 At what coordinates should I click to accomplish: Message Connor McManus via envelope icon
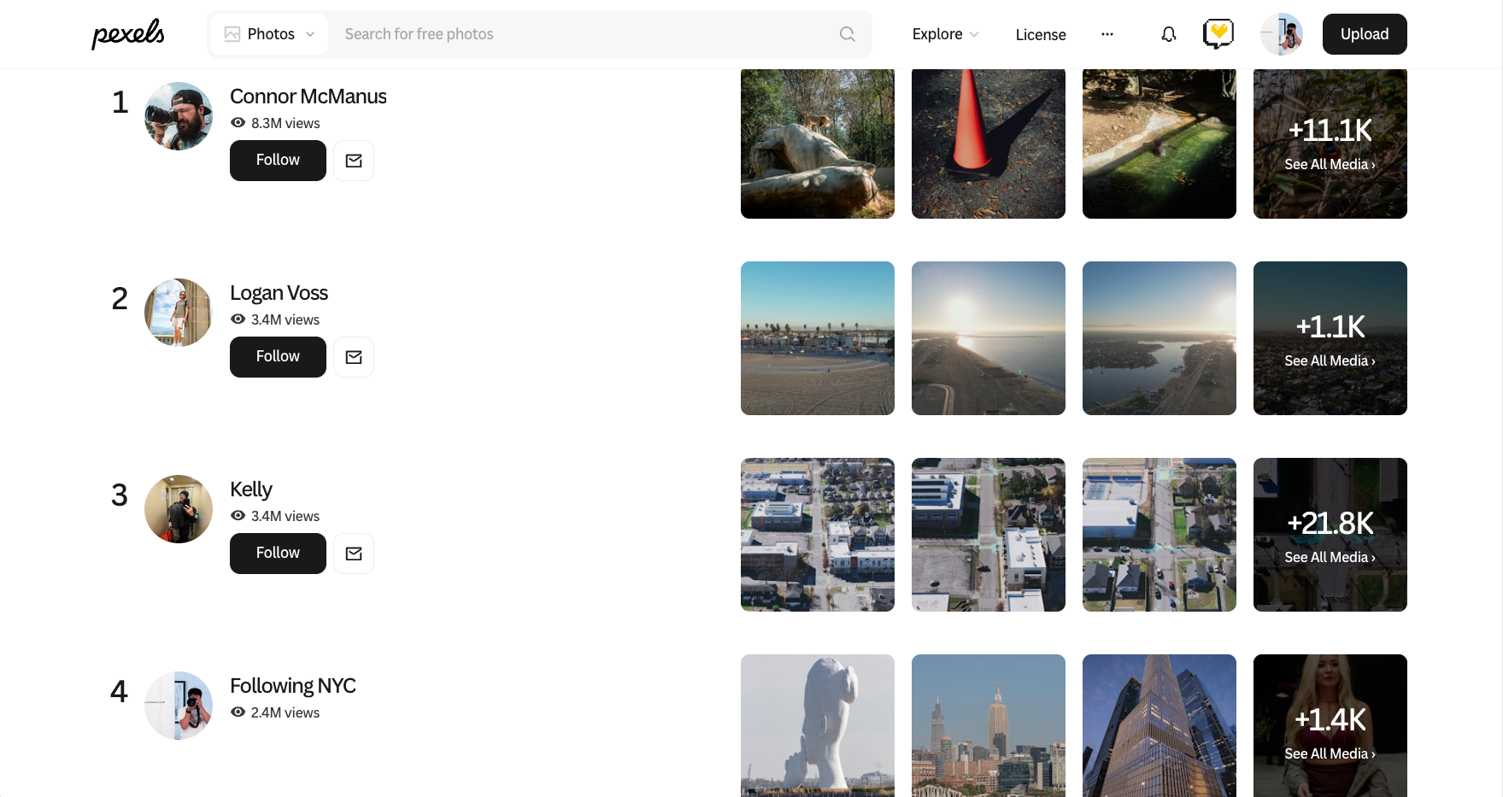354,161
